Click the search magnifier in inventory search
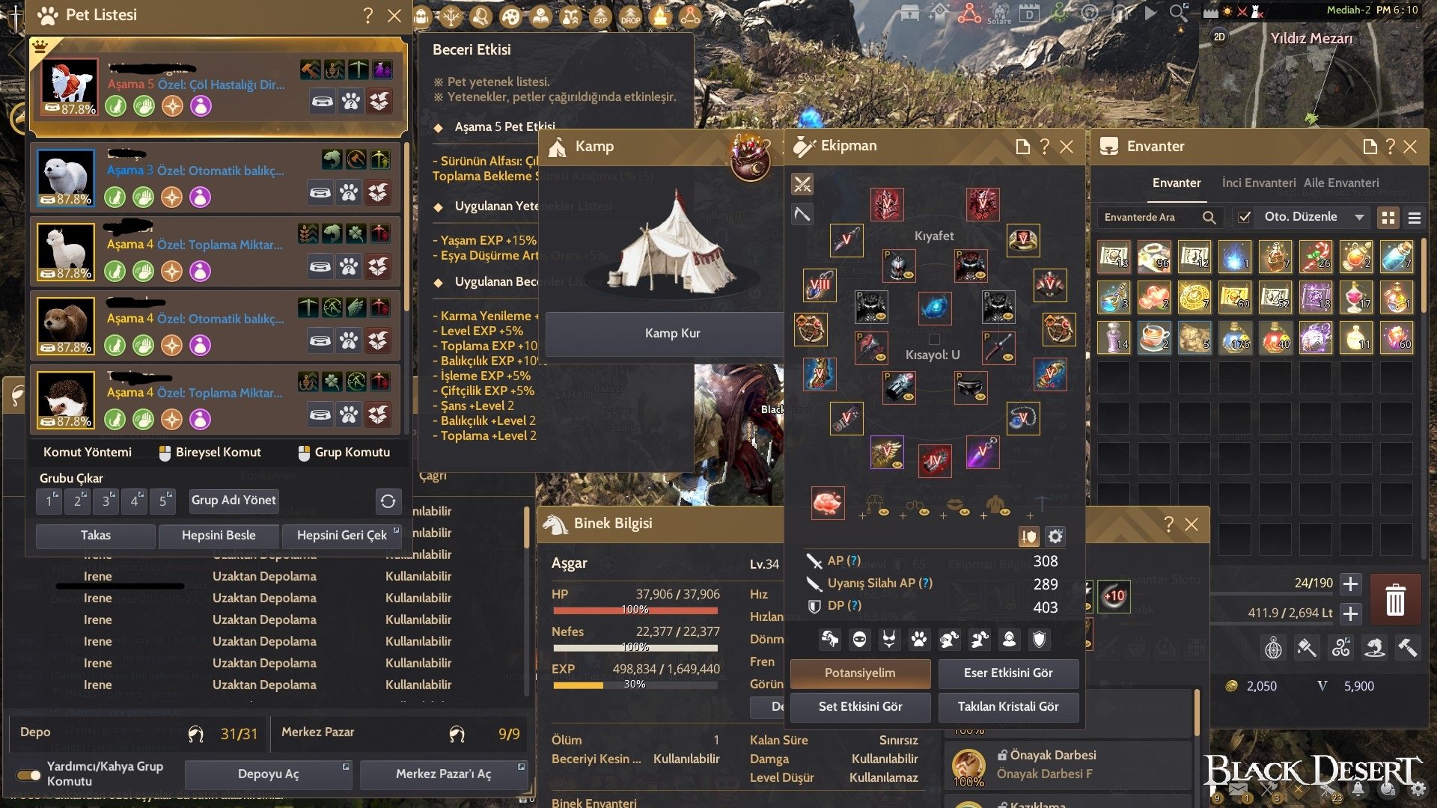The image size is (1437, 808). (1209, 218)
